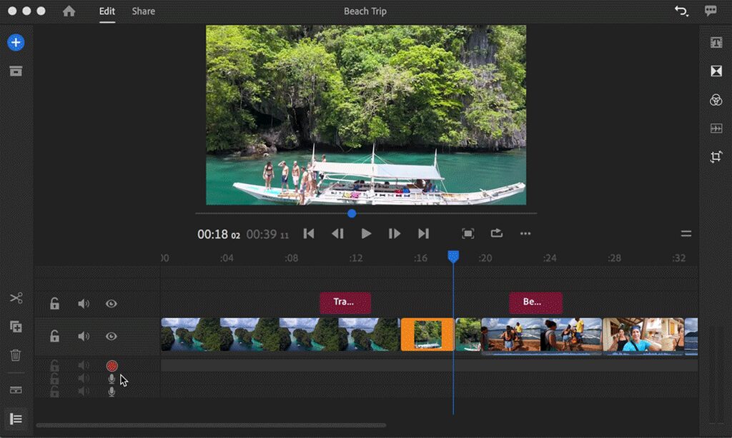Select the Edit tab
This screenshot has height=438, width=732.
coord(107,11)
